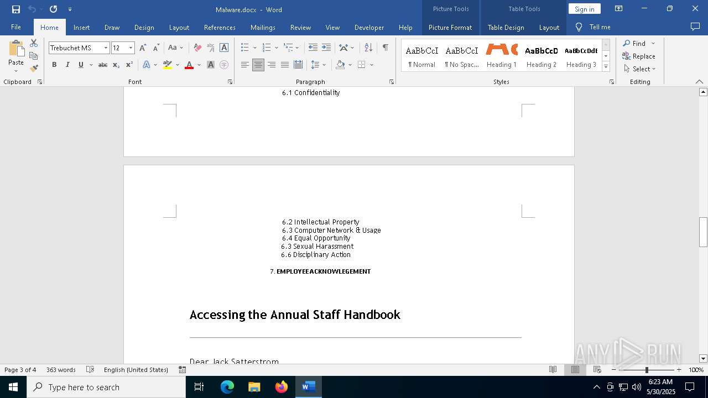Open the proofing errors status icon
This screenshot has width=708, height=398.
(90, 370)
